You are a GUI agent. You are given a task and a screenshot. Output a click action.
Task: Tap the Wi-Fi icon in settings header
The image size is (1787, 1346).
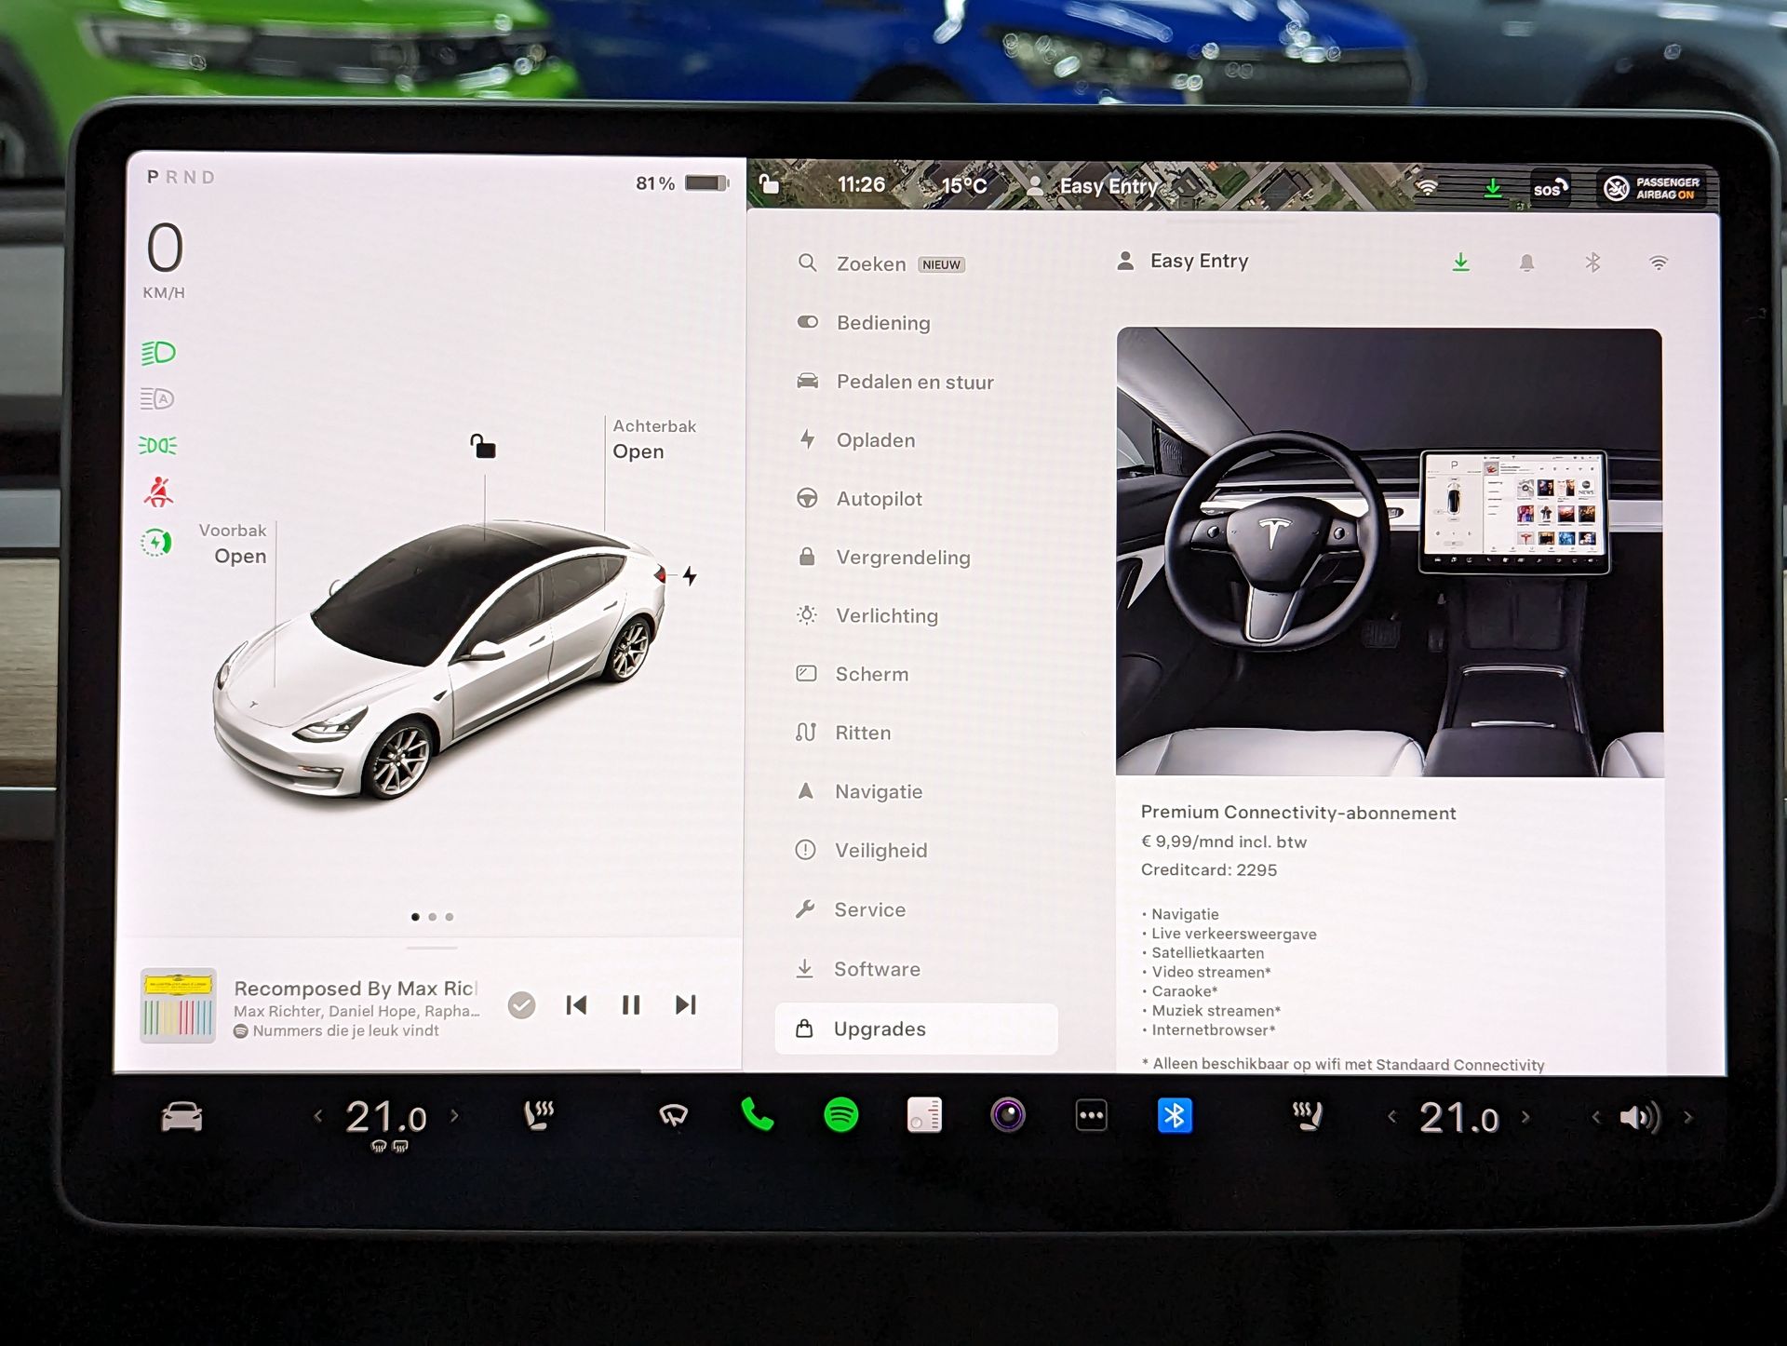point(1659,263)
